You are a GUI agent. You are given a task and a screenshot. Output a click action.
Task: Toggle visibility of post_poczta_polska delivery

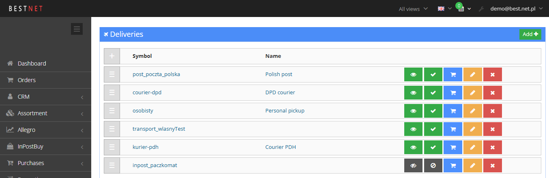[x=413, y=74]
